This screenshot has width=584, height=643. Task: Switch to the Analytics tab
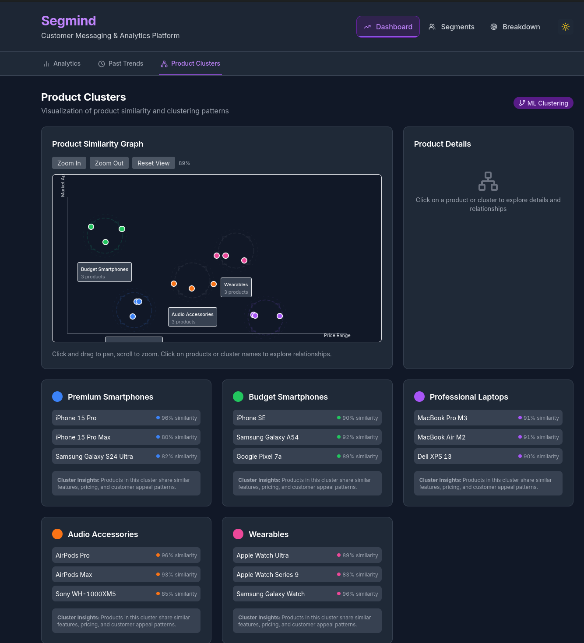point(62,63)
